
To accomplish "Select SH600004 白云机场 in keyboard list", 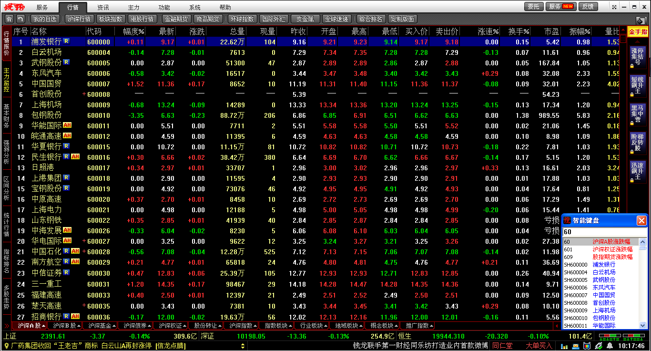I will tap(601, 272).
